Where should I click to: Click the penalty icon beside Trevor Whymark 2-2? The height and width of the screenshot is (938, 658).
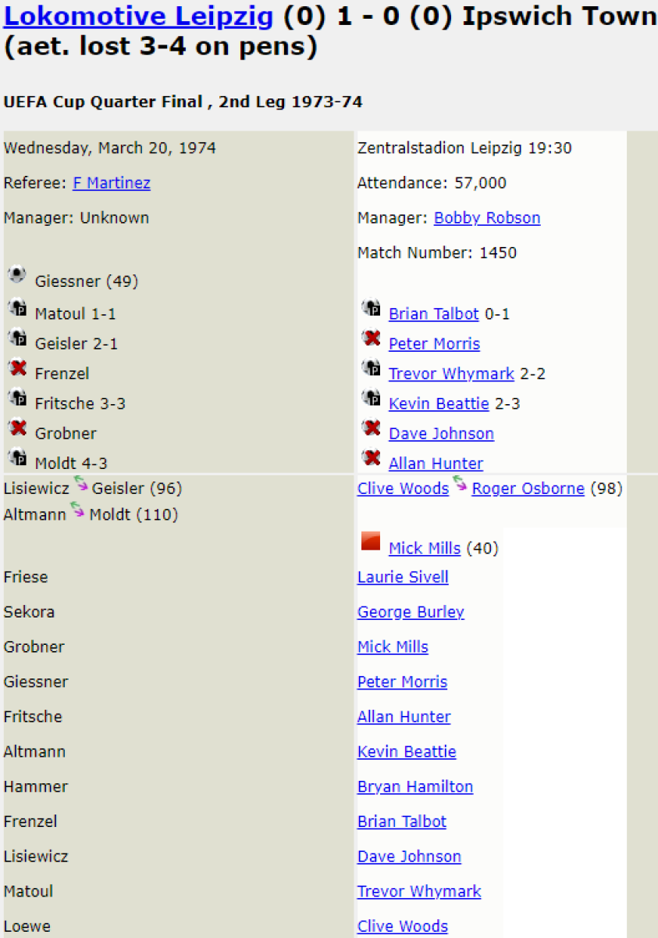point(371,367)
